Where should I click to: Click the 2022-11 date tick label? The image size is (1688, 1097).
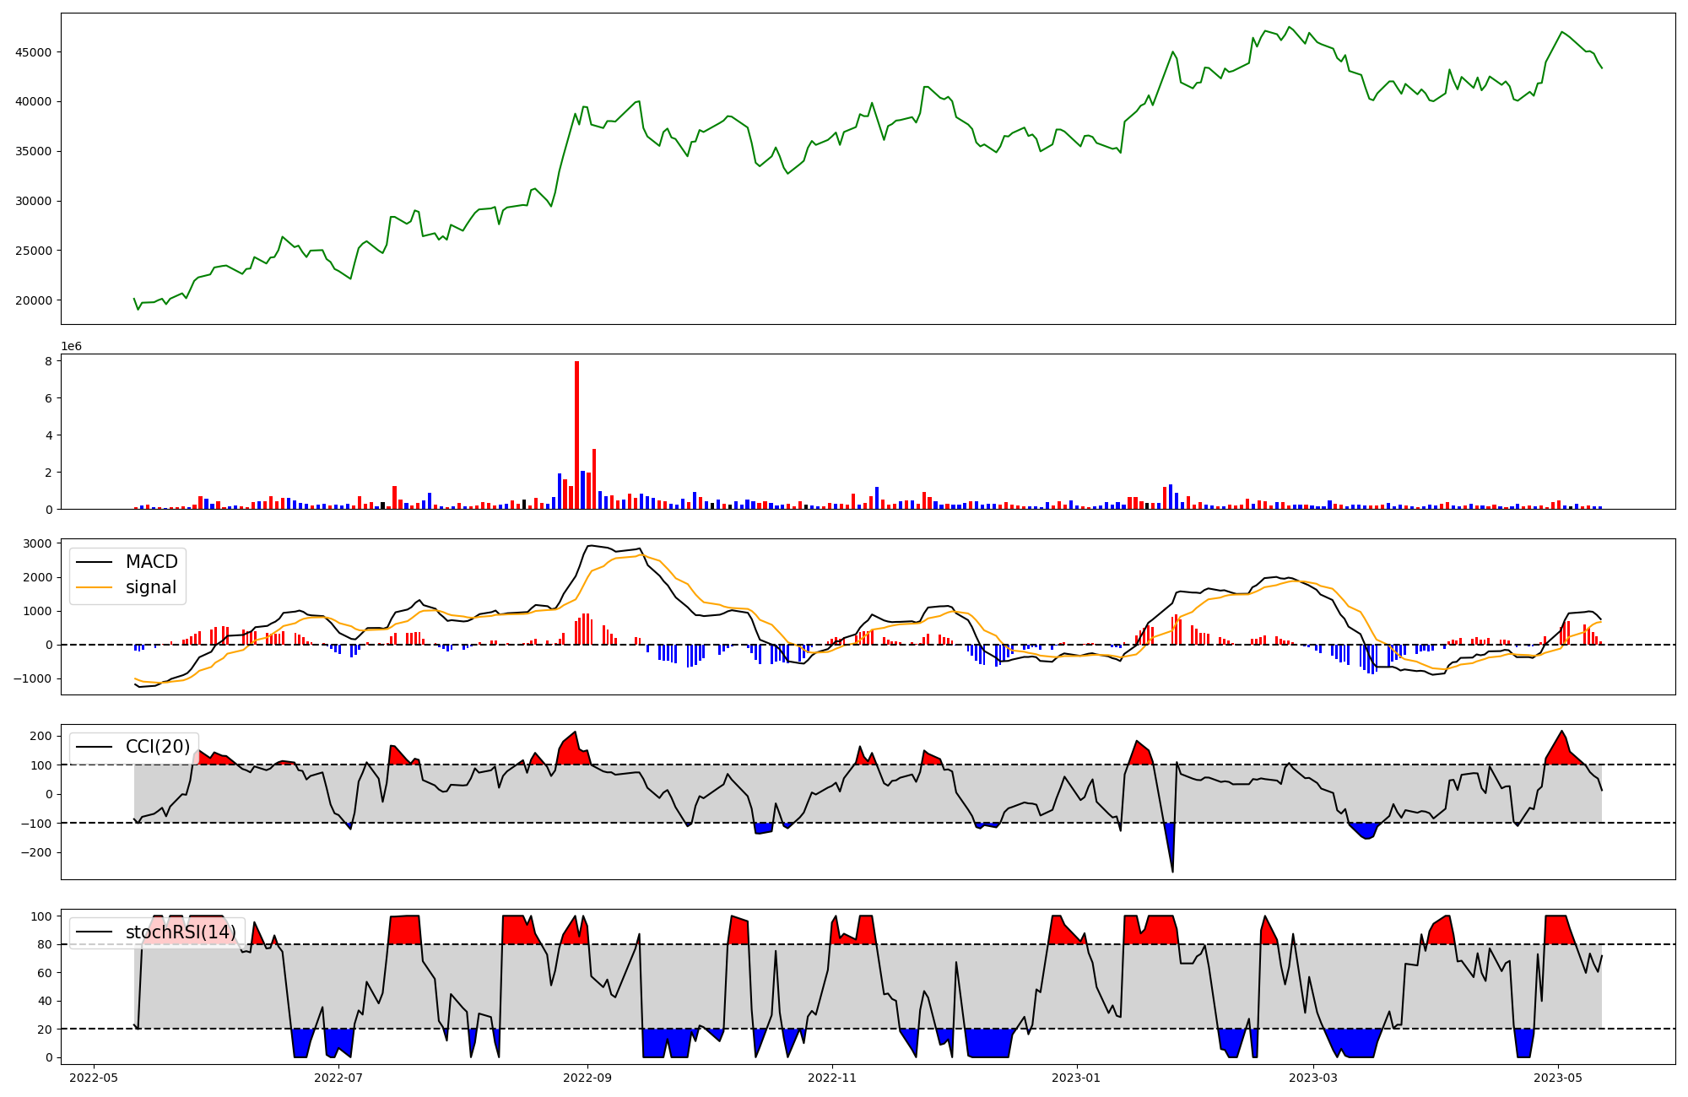[832, 1078]
